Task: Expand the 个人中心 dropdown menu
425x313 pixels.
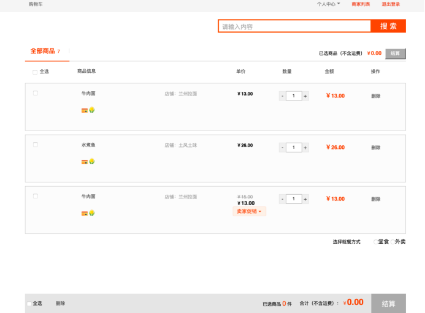Action: [328, 4]
